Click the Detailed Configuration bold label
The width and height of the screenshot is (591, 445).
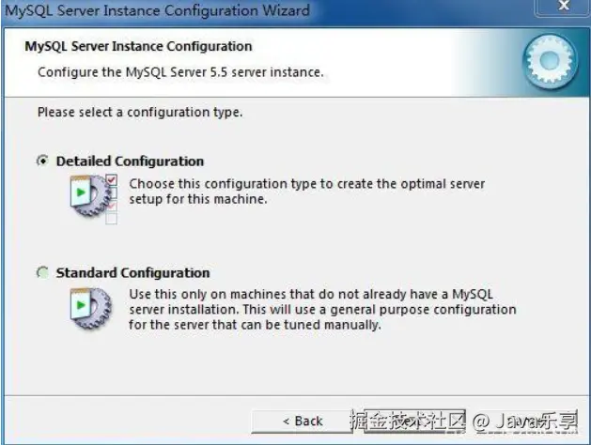point(130,161)
